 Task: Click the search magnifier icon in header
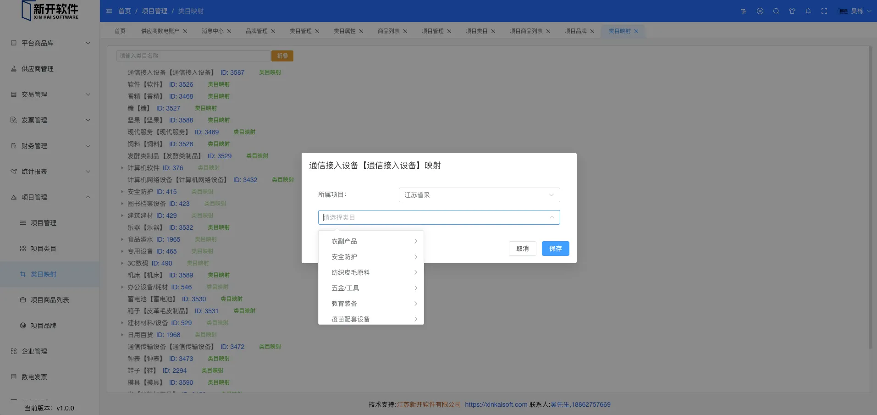coord(776,11)
